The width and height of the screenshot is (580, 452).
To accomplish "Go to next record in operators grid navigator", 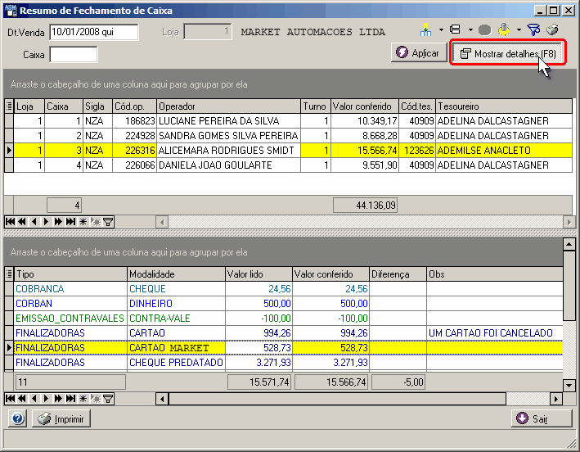I will (x=47, y=222).
